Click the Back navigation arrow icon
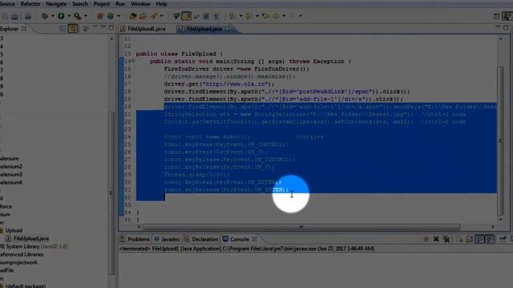The width and height of the screenshot is (513, 288). pyautogui.click(x=276, y=16)
